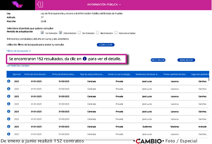Select the Fracción value XXVIII
Screen dimensions: 212x144
point(43,21)
